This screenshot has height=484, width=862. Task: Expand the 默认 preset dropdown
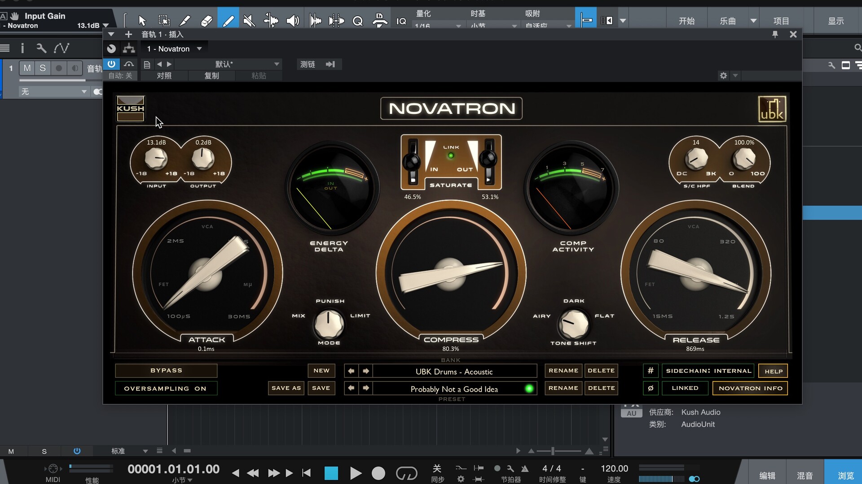pyautogui.click(x=277, y=64)
